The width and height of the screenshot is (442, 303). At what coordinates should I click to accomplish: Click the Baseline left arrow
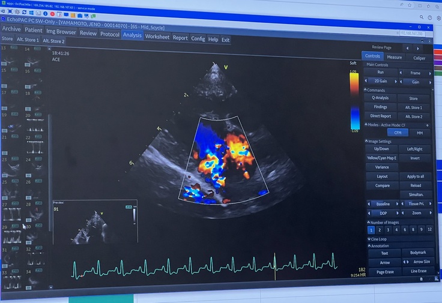pos(368,204)
